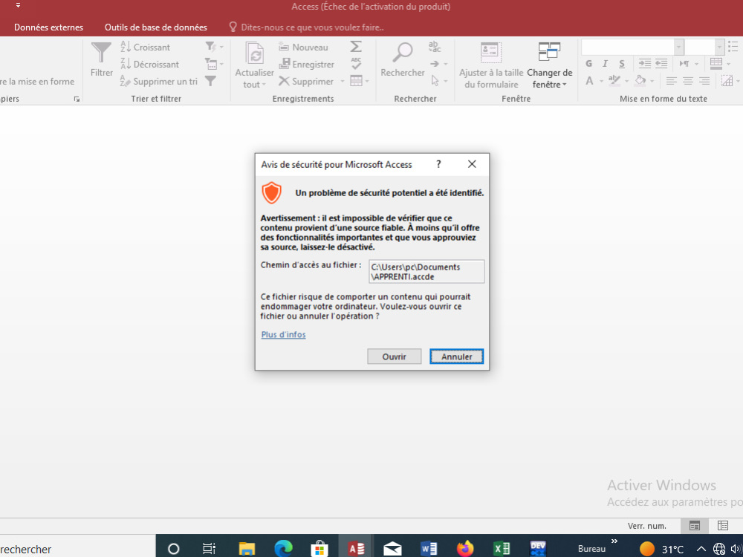Toggle italic I formatting
The width and height of the screenshot is (743, 557).
pyautogui.click(x=605, y=63)
